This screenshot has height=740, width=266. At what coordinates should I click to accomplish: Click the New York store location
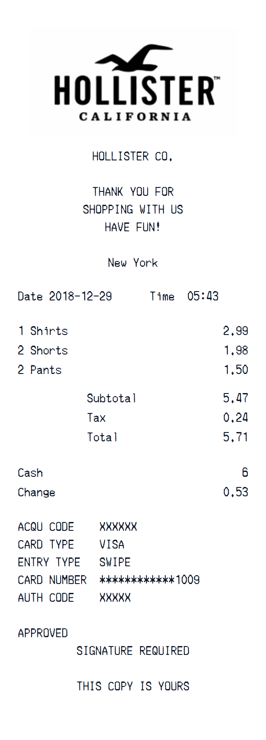click(133, 263)
